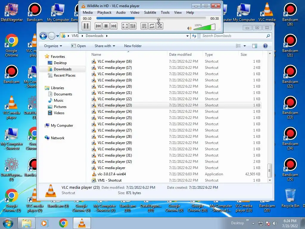Image resolution: width=305 pixels, height=229 pixels.
Task: Open Videos library
Action: click(x=59, y=113)
